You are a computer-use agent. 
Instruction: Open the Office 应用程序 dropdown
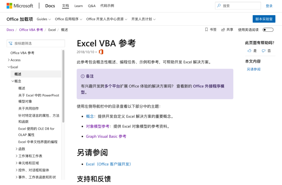(x=68, y=19)
